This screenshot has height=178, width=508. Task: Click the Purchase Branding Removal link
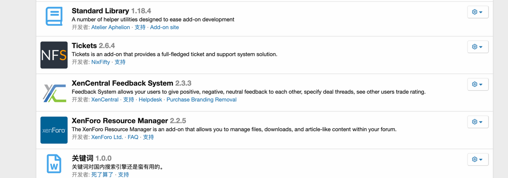click(x=202, y=100)
